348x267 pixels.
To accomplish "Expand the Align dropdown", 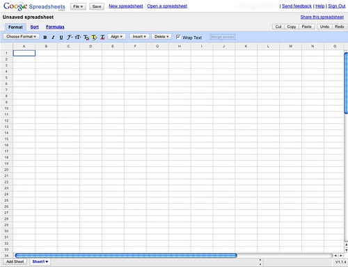I will (x=116, y=37).
